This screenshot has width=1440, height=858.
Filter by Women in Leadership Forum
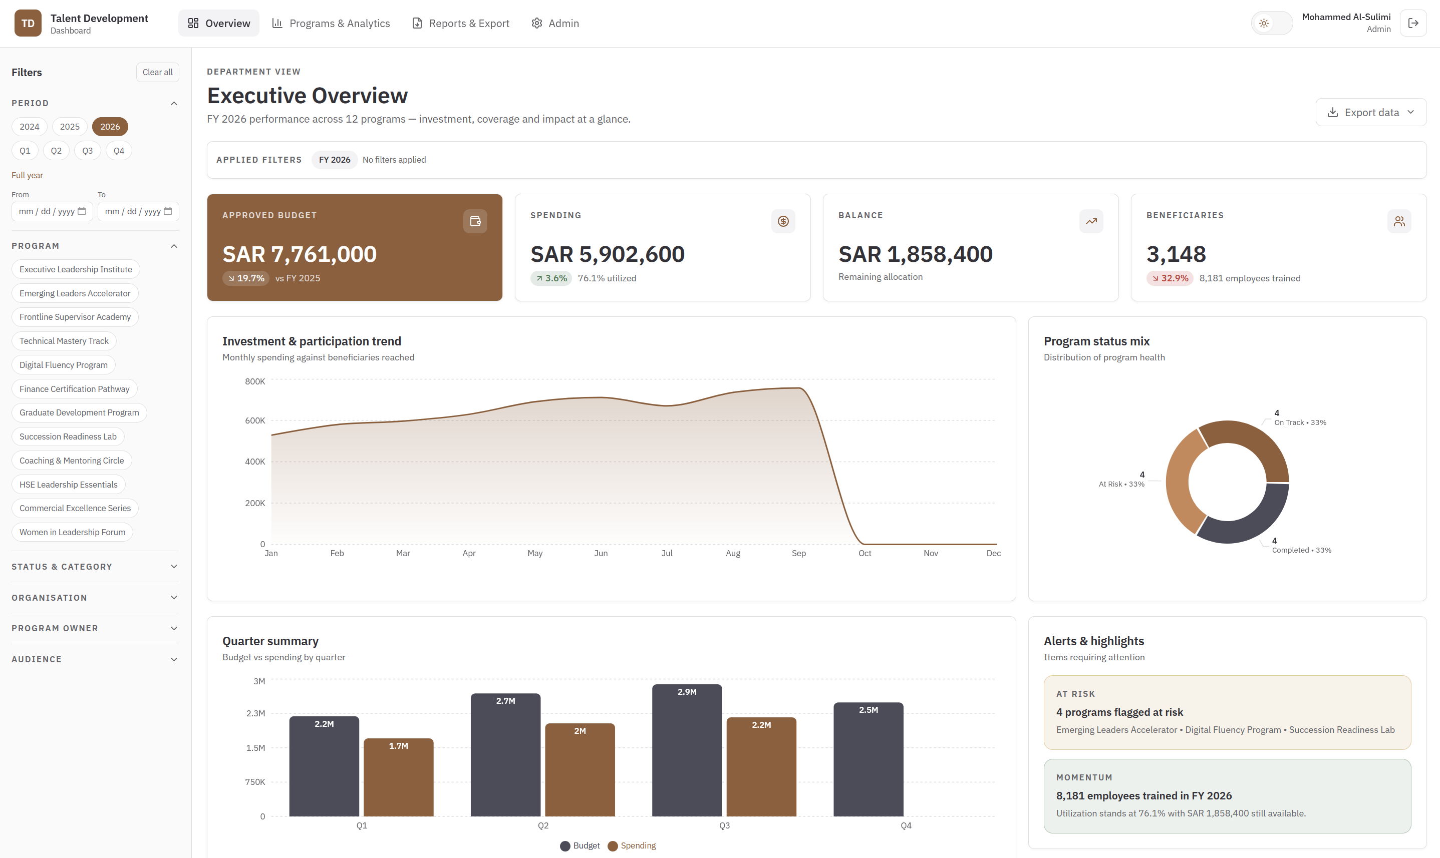[x=72, y=533]
